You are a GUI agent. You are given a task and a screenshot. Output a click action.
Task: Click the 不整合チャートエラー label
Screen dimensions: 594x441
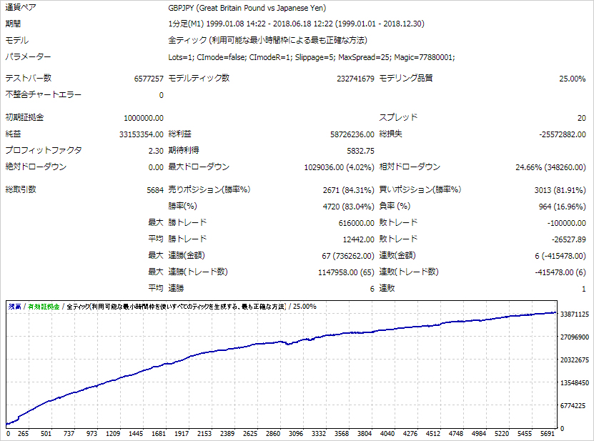point(43,94)
